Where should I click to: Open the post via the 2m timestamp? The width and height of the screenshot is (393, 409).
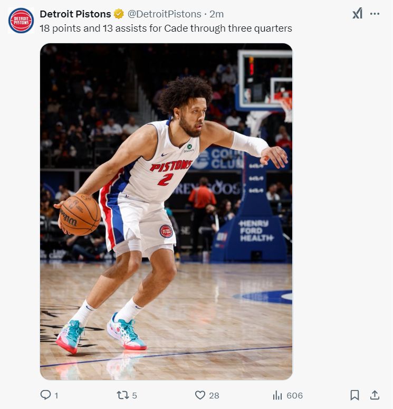[217, 14]
